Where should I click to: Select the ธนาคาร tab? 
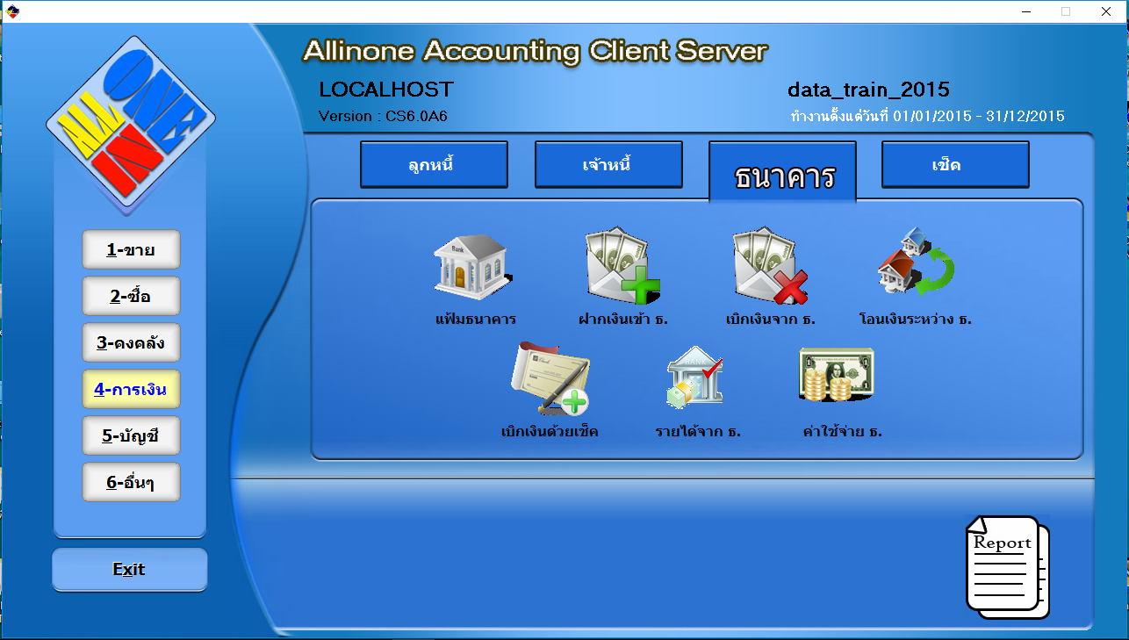coord(782,173)
